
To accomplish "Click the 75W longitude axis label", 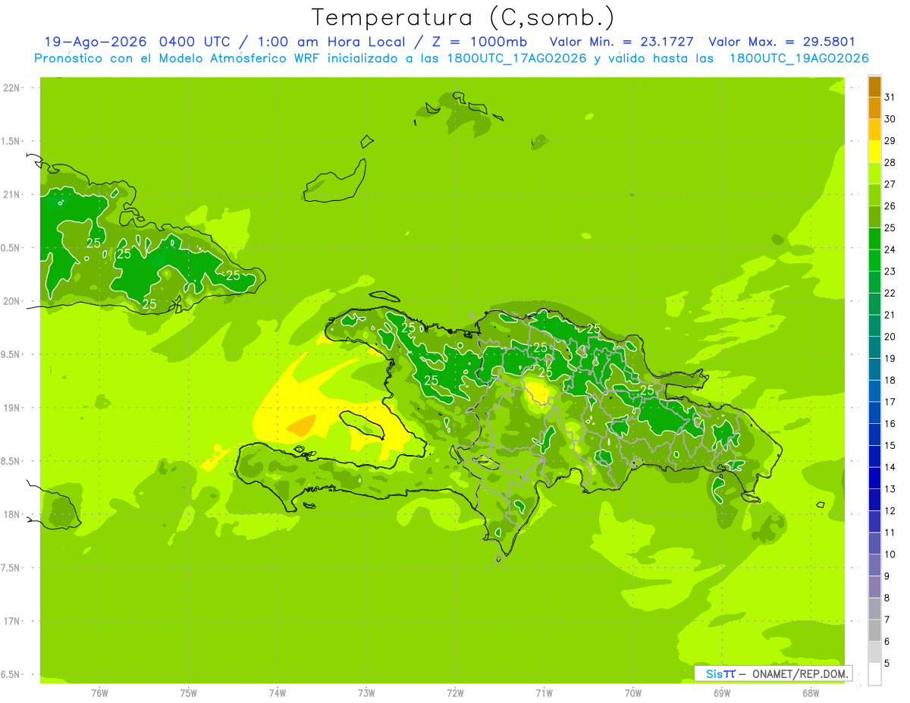I will pyautogui.click(x=189, y=692).
